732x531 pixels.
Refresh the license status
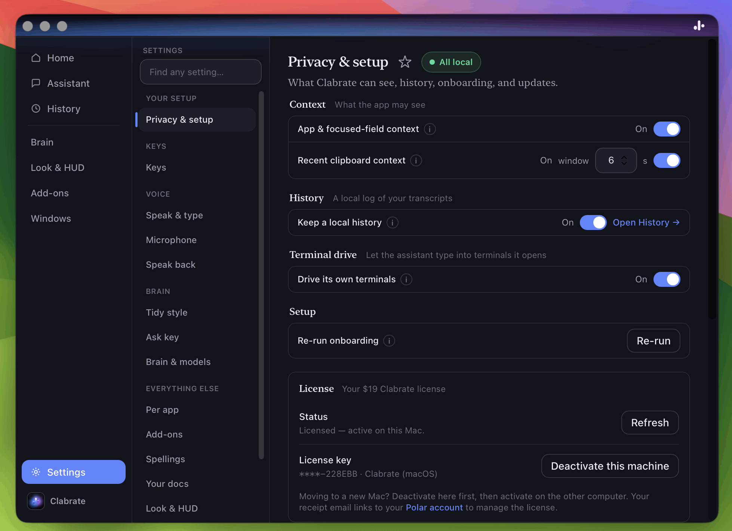tap(650, 423)
